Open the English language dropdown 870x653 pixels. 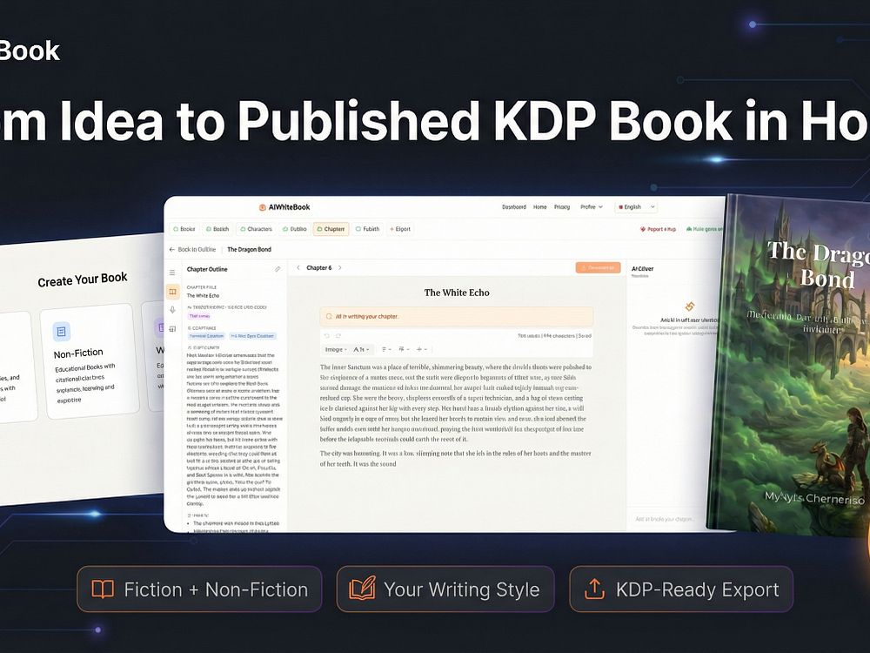coord(637,207)
